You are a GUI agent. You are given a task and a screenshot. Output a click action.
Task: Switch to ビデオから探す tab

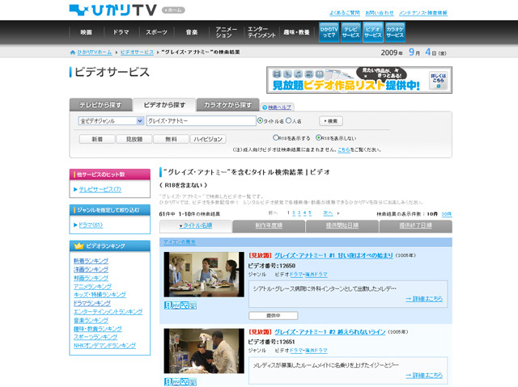coord(164,105)
